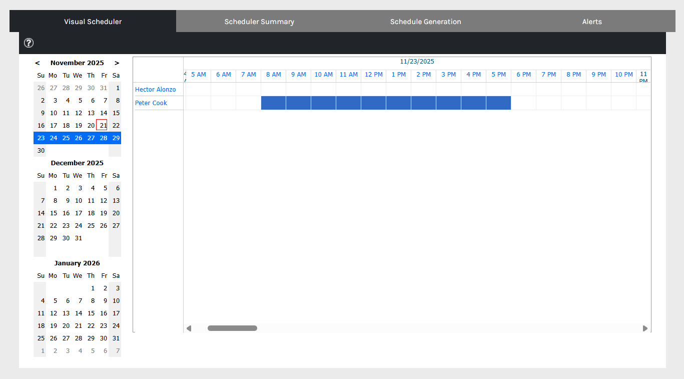The image size is (684, 379).
Task: Open the help question mark icon
Action: [x=29, y=43]
